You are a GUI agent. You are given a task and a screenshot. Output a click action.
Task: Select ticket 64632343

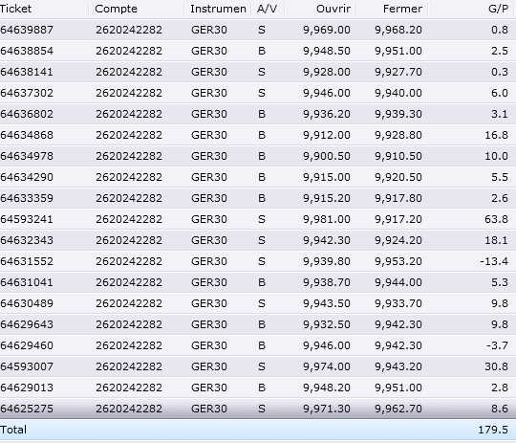[27, 240]
